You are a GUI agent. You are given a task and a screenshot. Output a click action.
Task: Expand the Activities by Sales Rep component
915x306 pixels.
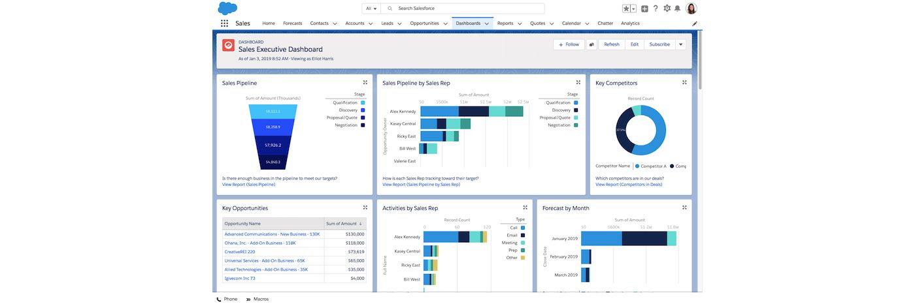coord(525,207)
